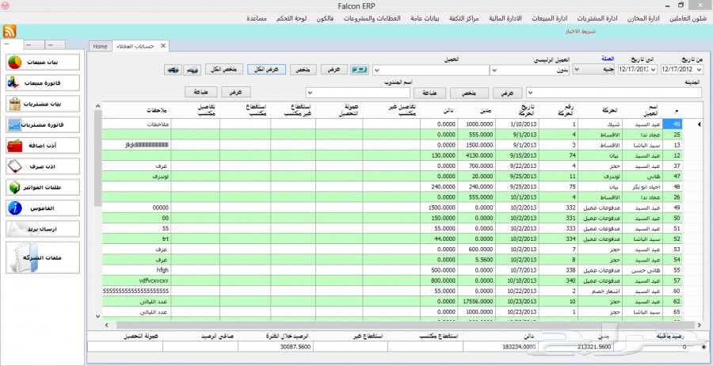Viewport: 713px width, 366px height.
Task: Open the ارسال بريد envelope shortcut
Action: pyautogui.click(x=43, y=229)
